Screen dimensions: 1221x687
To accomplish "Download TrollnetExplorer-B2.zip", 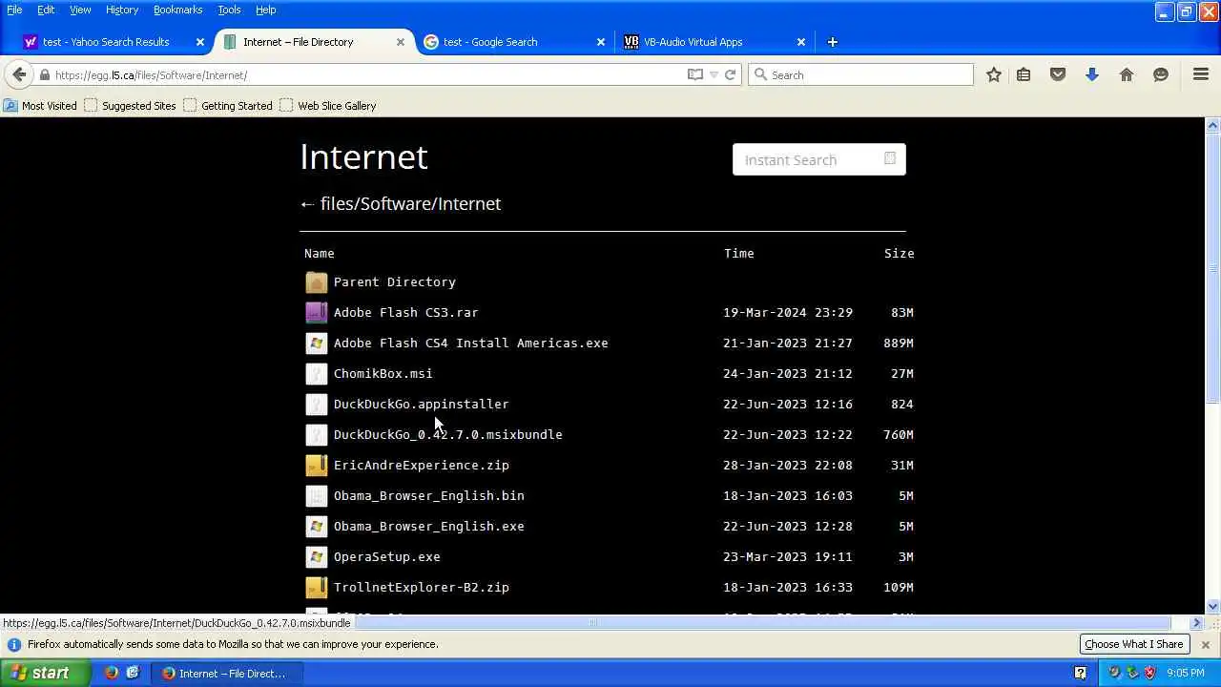I will 421,587.
